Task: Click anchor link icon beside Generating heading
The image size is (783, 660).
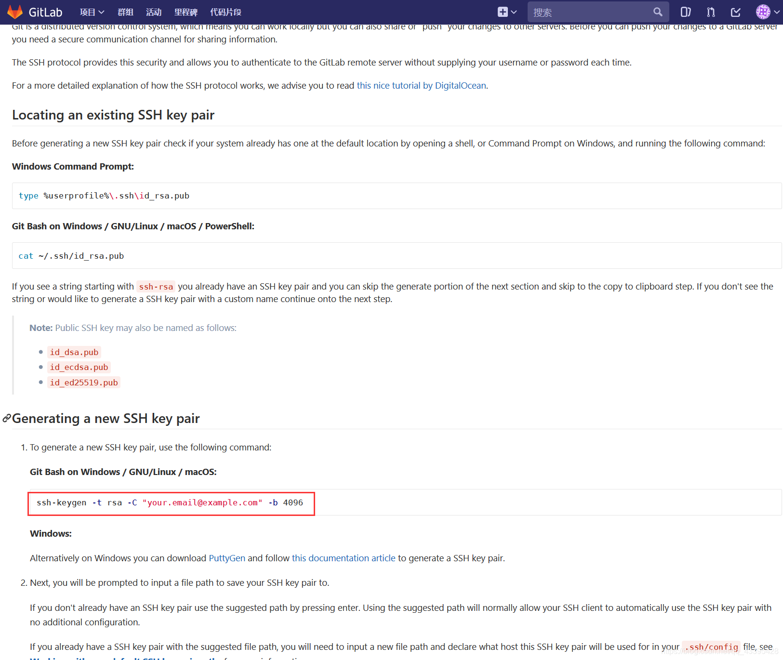Action: (7, 418)
